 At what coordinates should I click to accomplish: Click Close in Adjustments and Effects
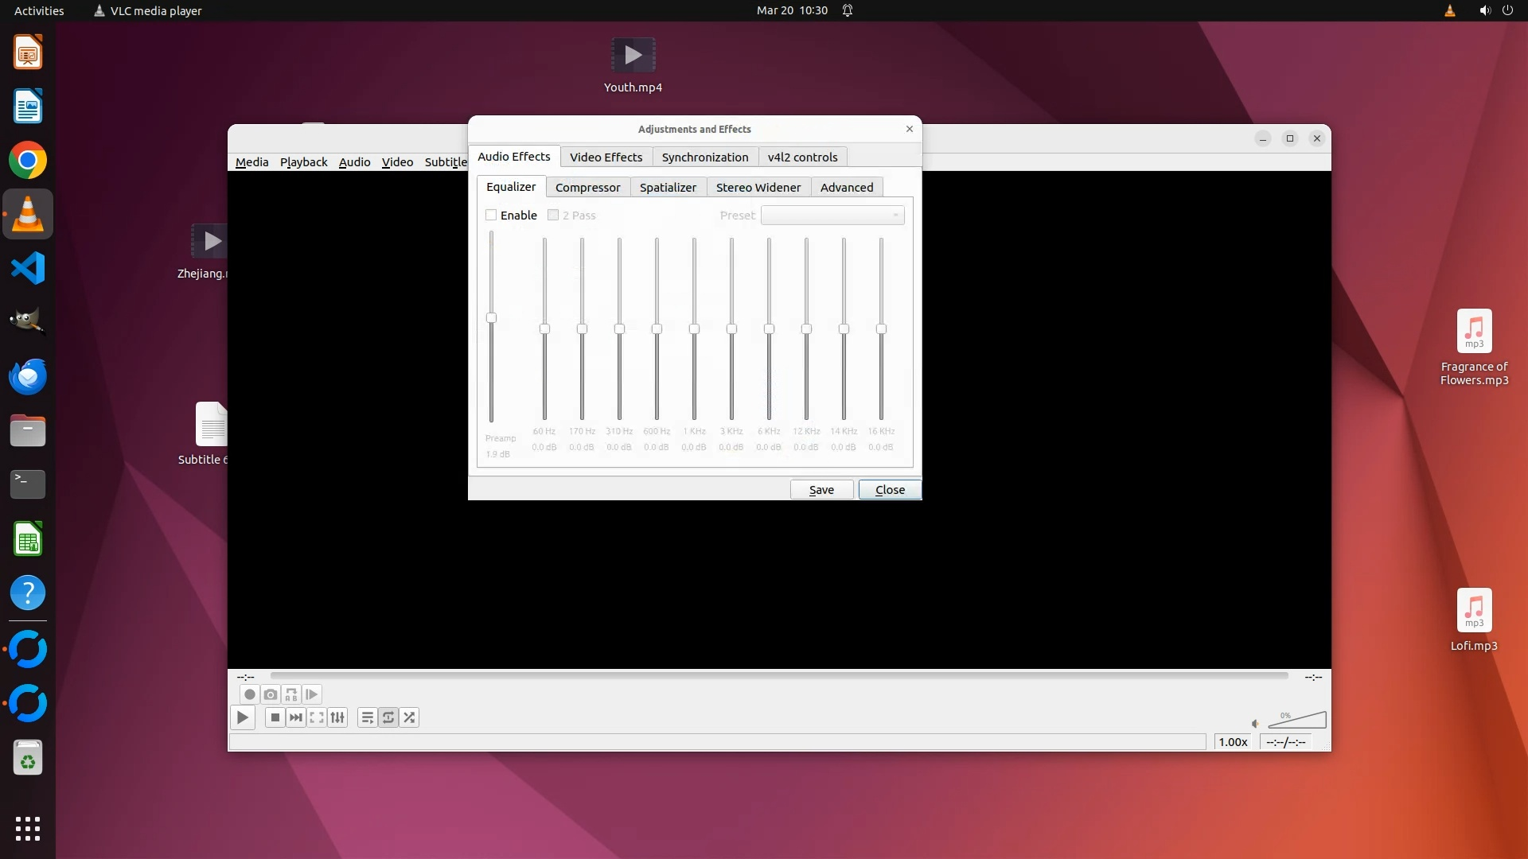pyautogui.click(x=890, y=490)
